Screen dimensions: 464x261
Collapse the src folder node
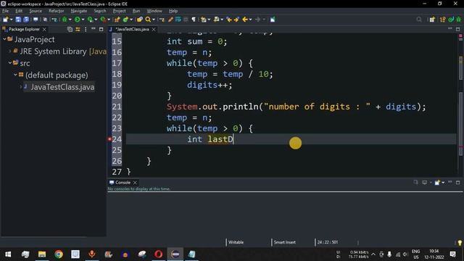point(9,63)
